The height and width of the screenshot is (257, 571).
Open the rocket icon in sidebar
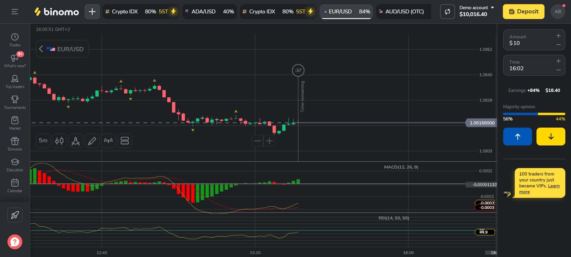(x=15, y=215)
